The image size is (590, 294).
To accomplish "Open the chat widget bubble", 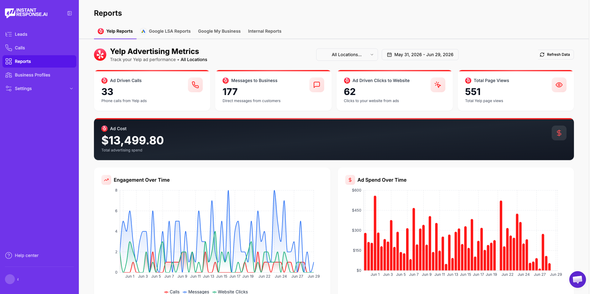I will [577, 280].
